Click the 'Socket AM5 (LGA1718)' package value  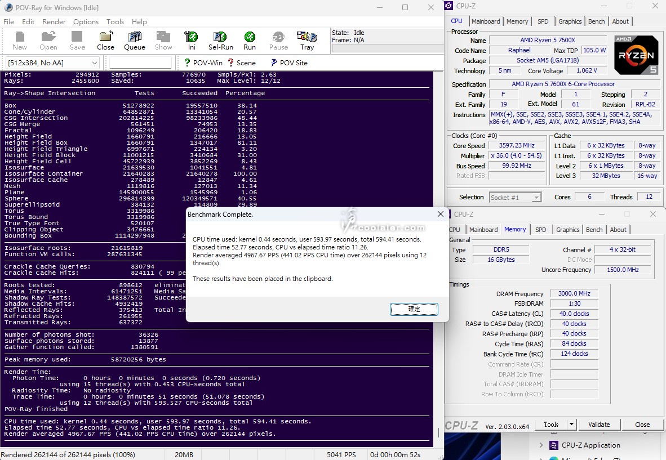(x=548, y=60)
